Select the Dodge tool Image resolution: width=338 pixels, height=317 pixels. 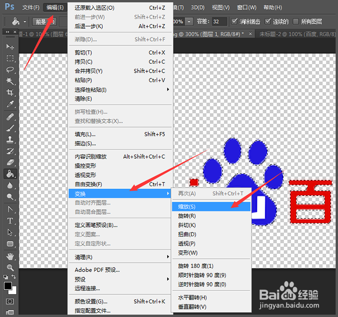click(x=10, y=197)
